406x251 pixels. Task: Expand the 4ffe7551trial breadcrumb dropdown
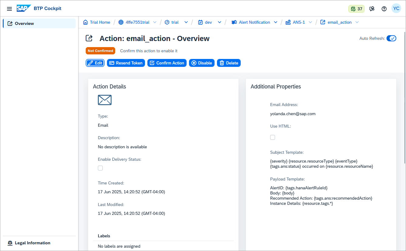155,22
